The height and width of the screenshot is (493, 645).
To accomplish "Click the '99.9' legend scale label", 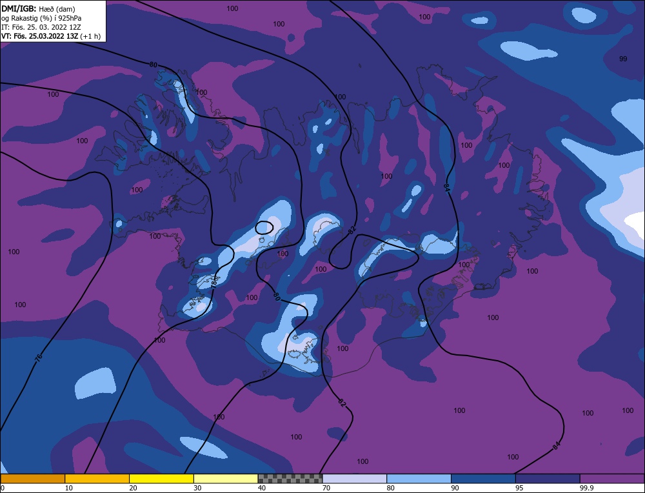I will [x=586, y=488].
